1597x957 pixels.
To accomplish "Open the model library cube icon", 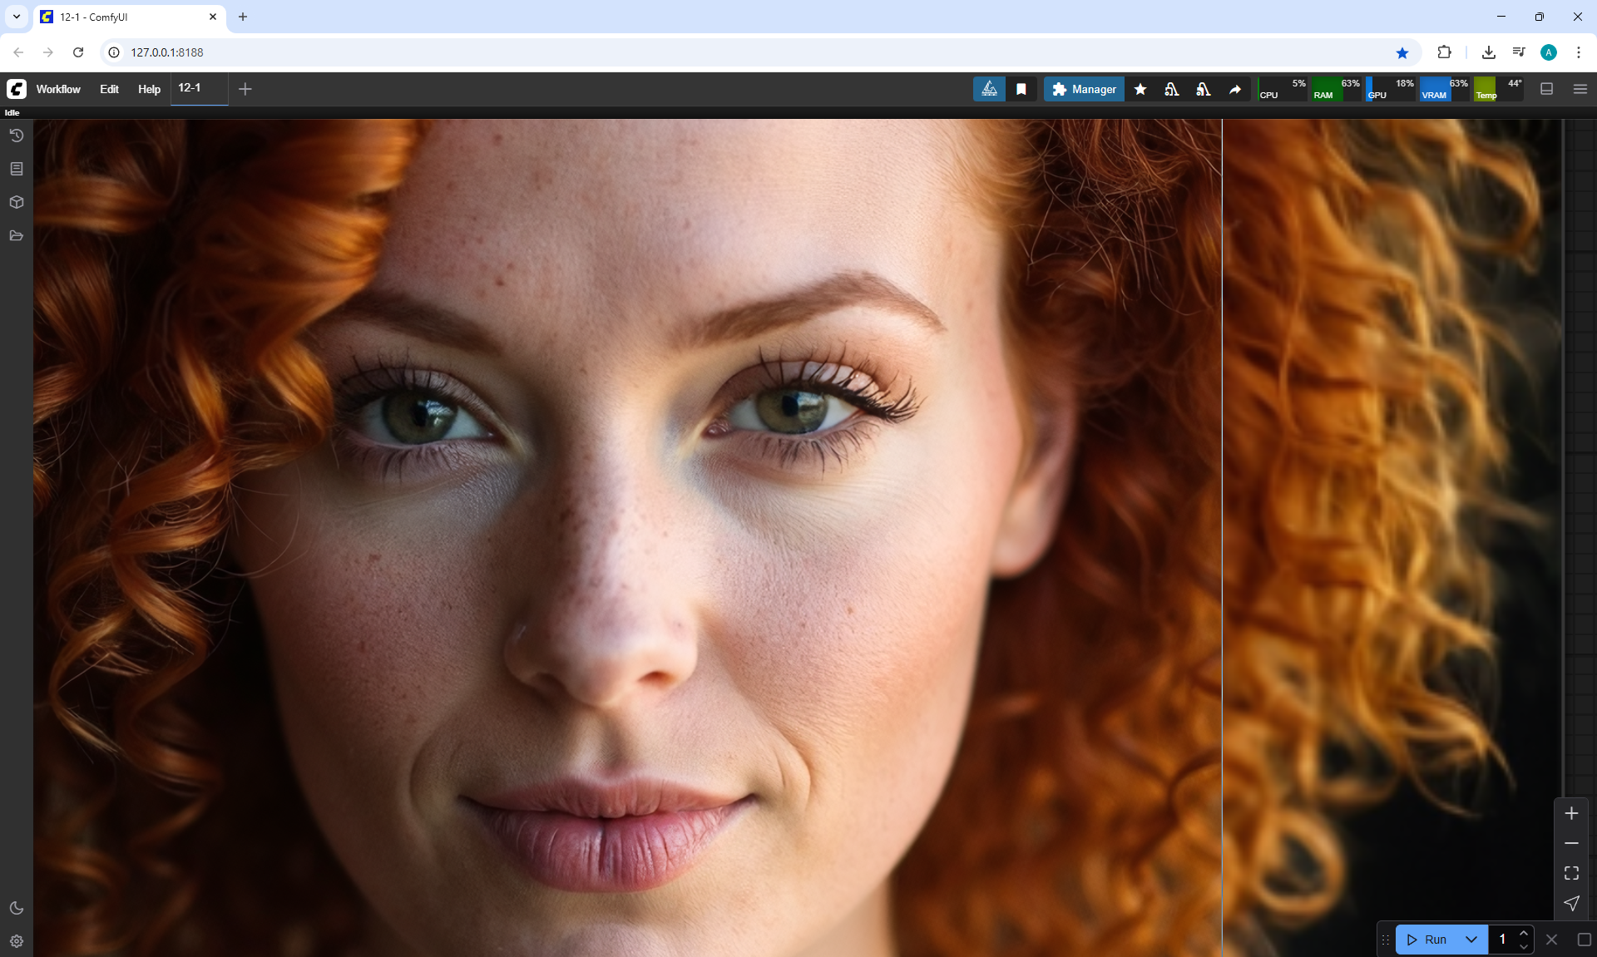I will pos(16,202).
